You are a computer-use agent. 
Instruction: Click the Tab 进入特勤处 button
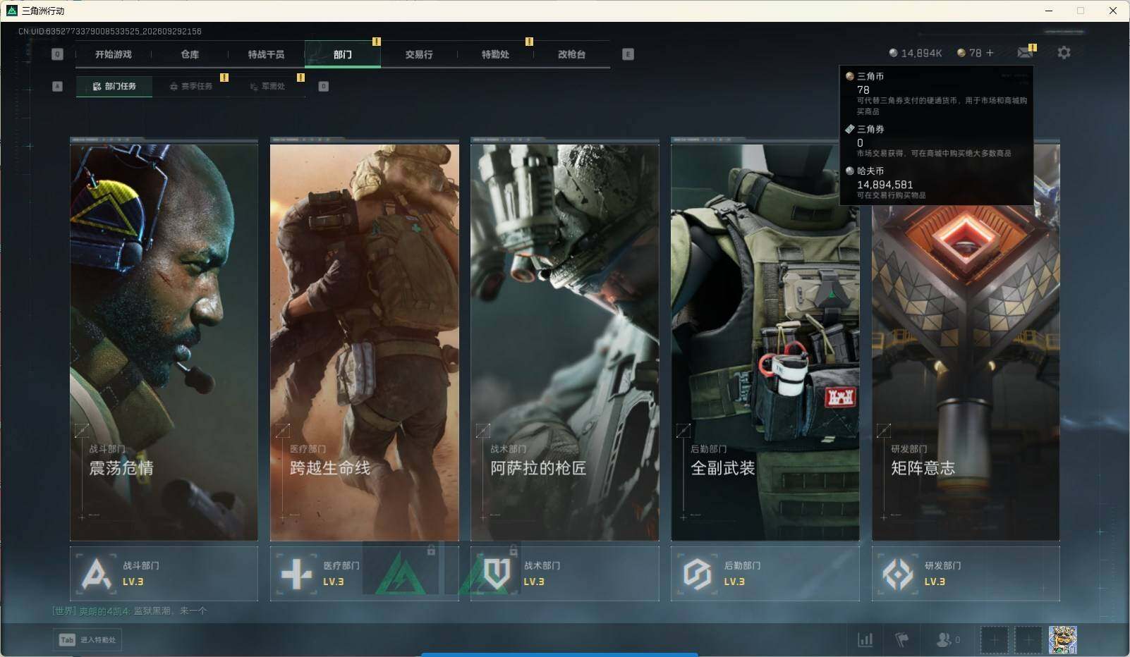tap(87, 639)
